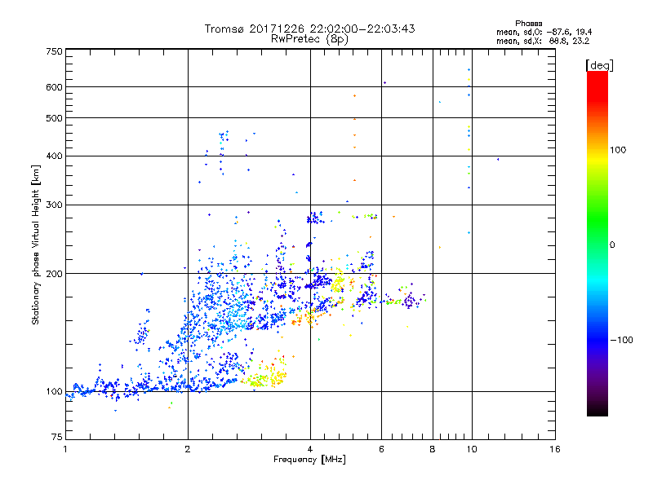Click the 'RwPretec (8p)' subtitle
653x489 pixels.
pyautogui.click(x=309, y=39)
